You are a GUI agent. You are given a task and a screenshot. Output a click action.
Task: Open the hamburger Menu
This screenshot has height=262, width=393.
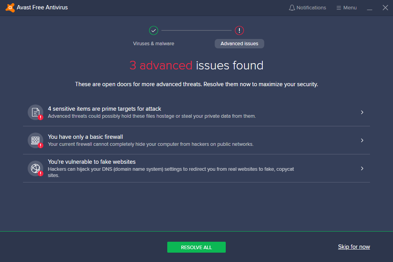346,8
